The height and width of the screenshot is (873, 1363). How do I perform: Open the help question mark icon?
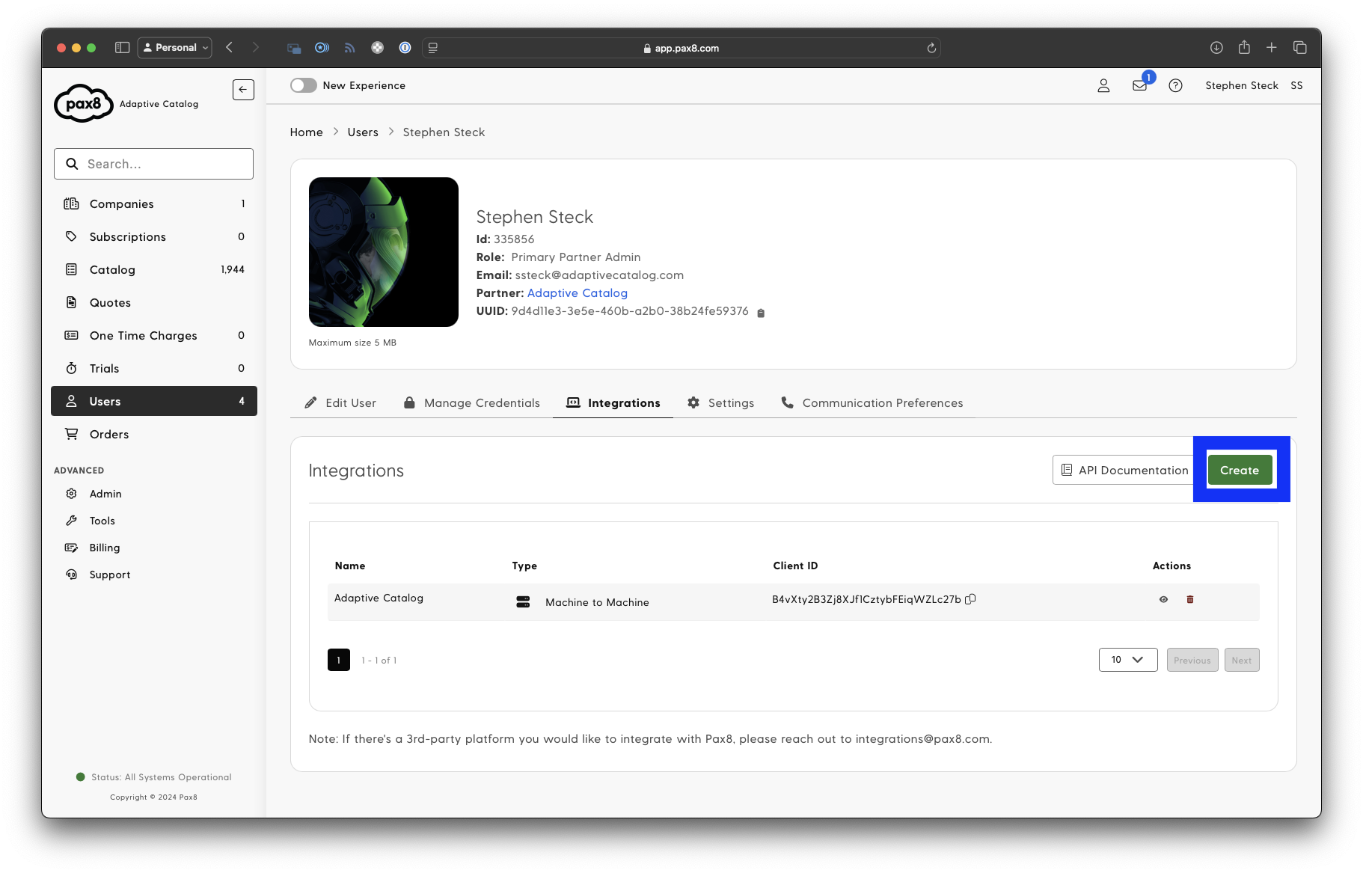[x=1176, y=86]
